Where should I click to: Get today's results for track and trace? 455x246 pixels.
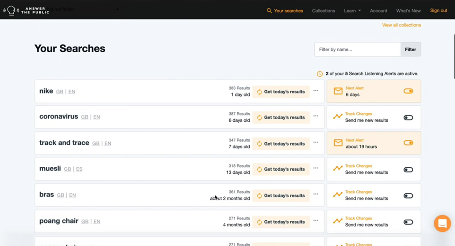pos(281,144)
